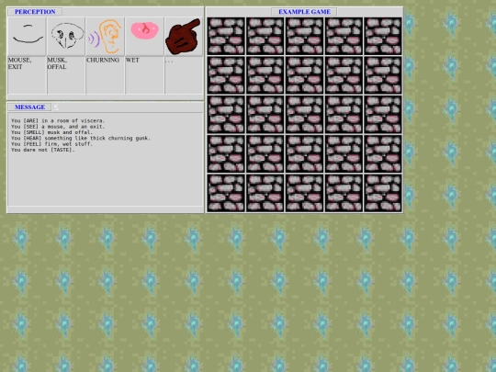496x372 pixels.
Task: Click the 'MUSK, OFFAL' perception cell
Action: pos(66,75)
